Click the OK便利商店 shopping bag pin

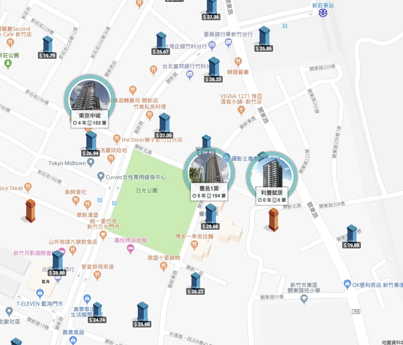pyautogui.click(x=347, y=284)
